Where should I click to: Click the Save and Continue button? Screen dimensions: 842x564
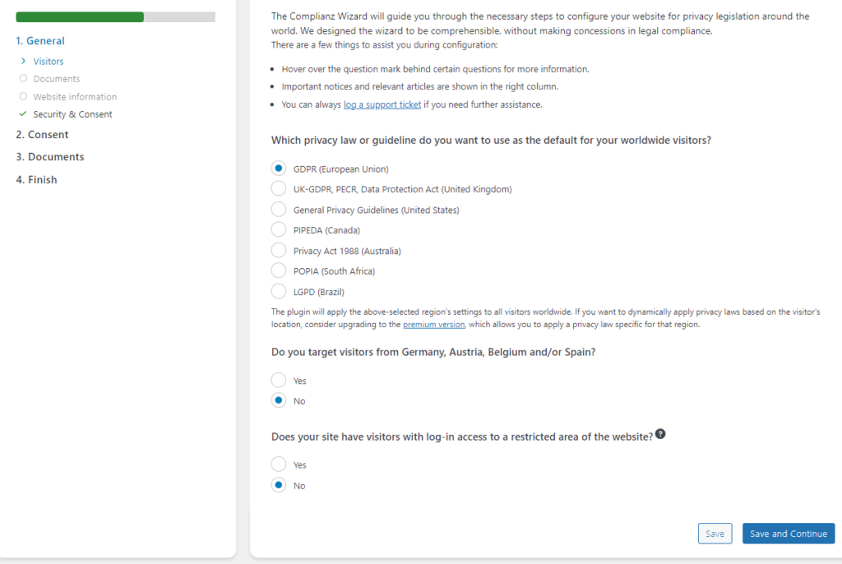click(x=788, y=534)
